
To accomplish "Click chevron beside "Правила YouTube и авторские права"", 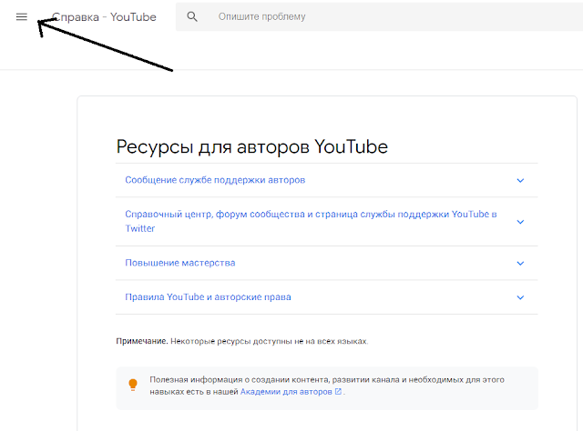I will (520, 297).
